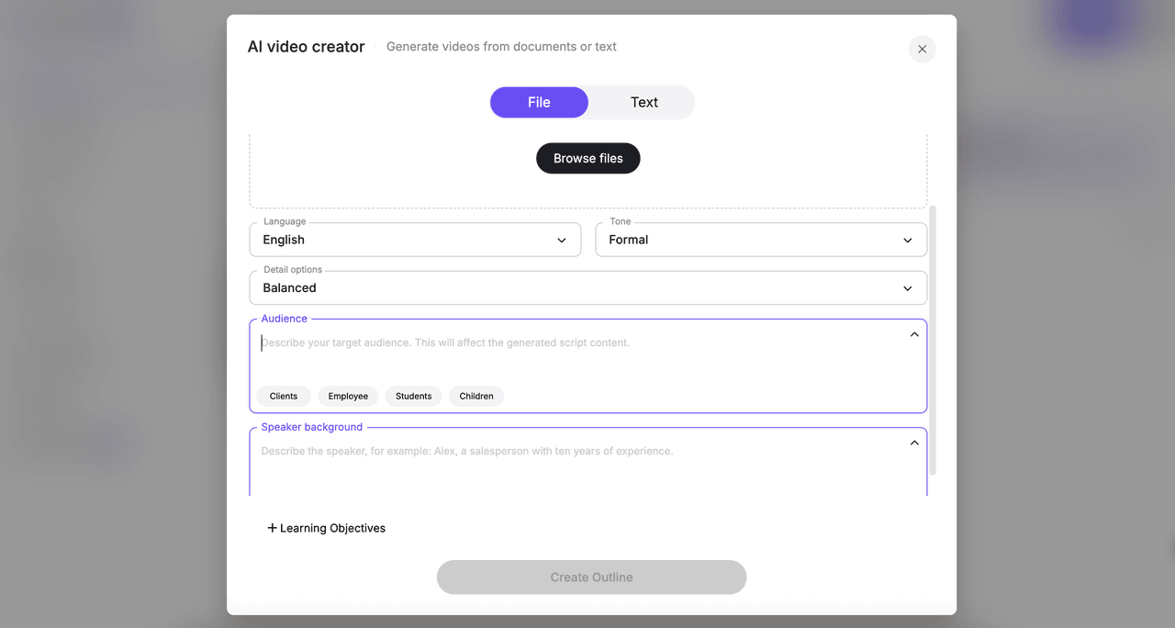The image size is (1175, 628).
Task: Switch to the Text tab
Action: tap(643, 102)
